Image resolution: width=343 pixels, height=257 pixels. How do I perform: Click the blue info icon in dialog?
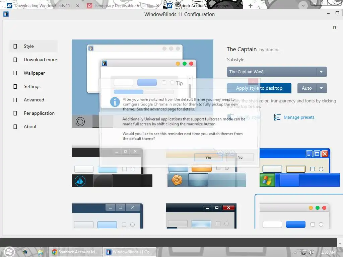(x=115, y=102)
